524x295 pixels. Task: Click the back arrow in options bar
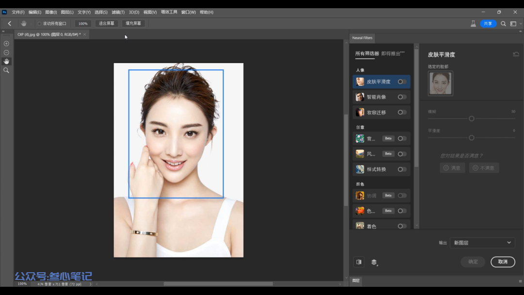coord(9,23)
